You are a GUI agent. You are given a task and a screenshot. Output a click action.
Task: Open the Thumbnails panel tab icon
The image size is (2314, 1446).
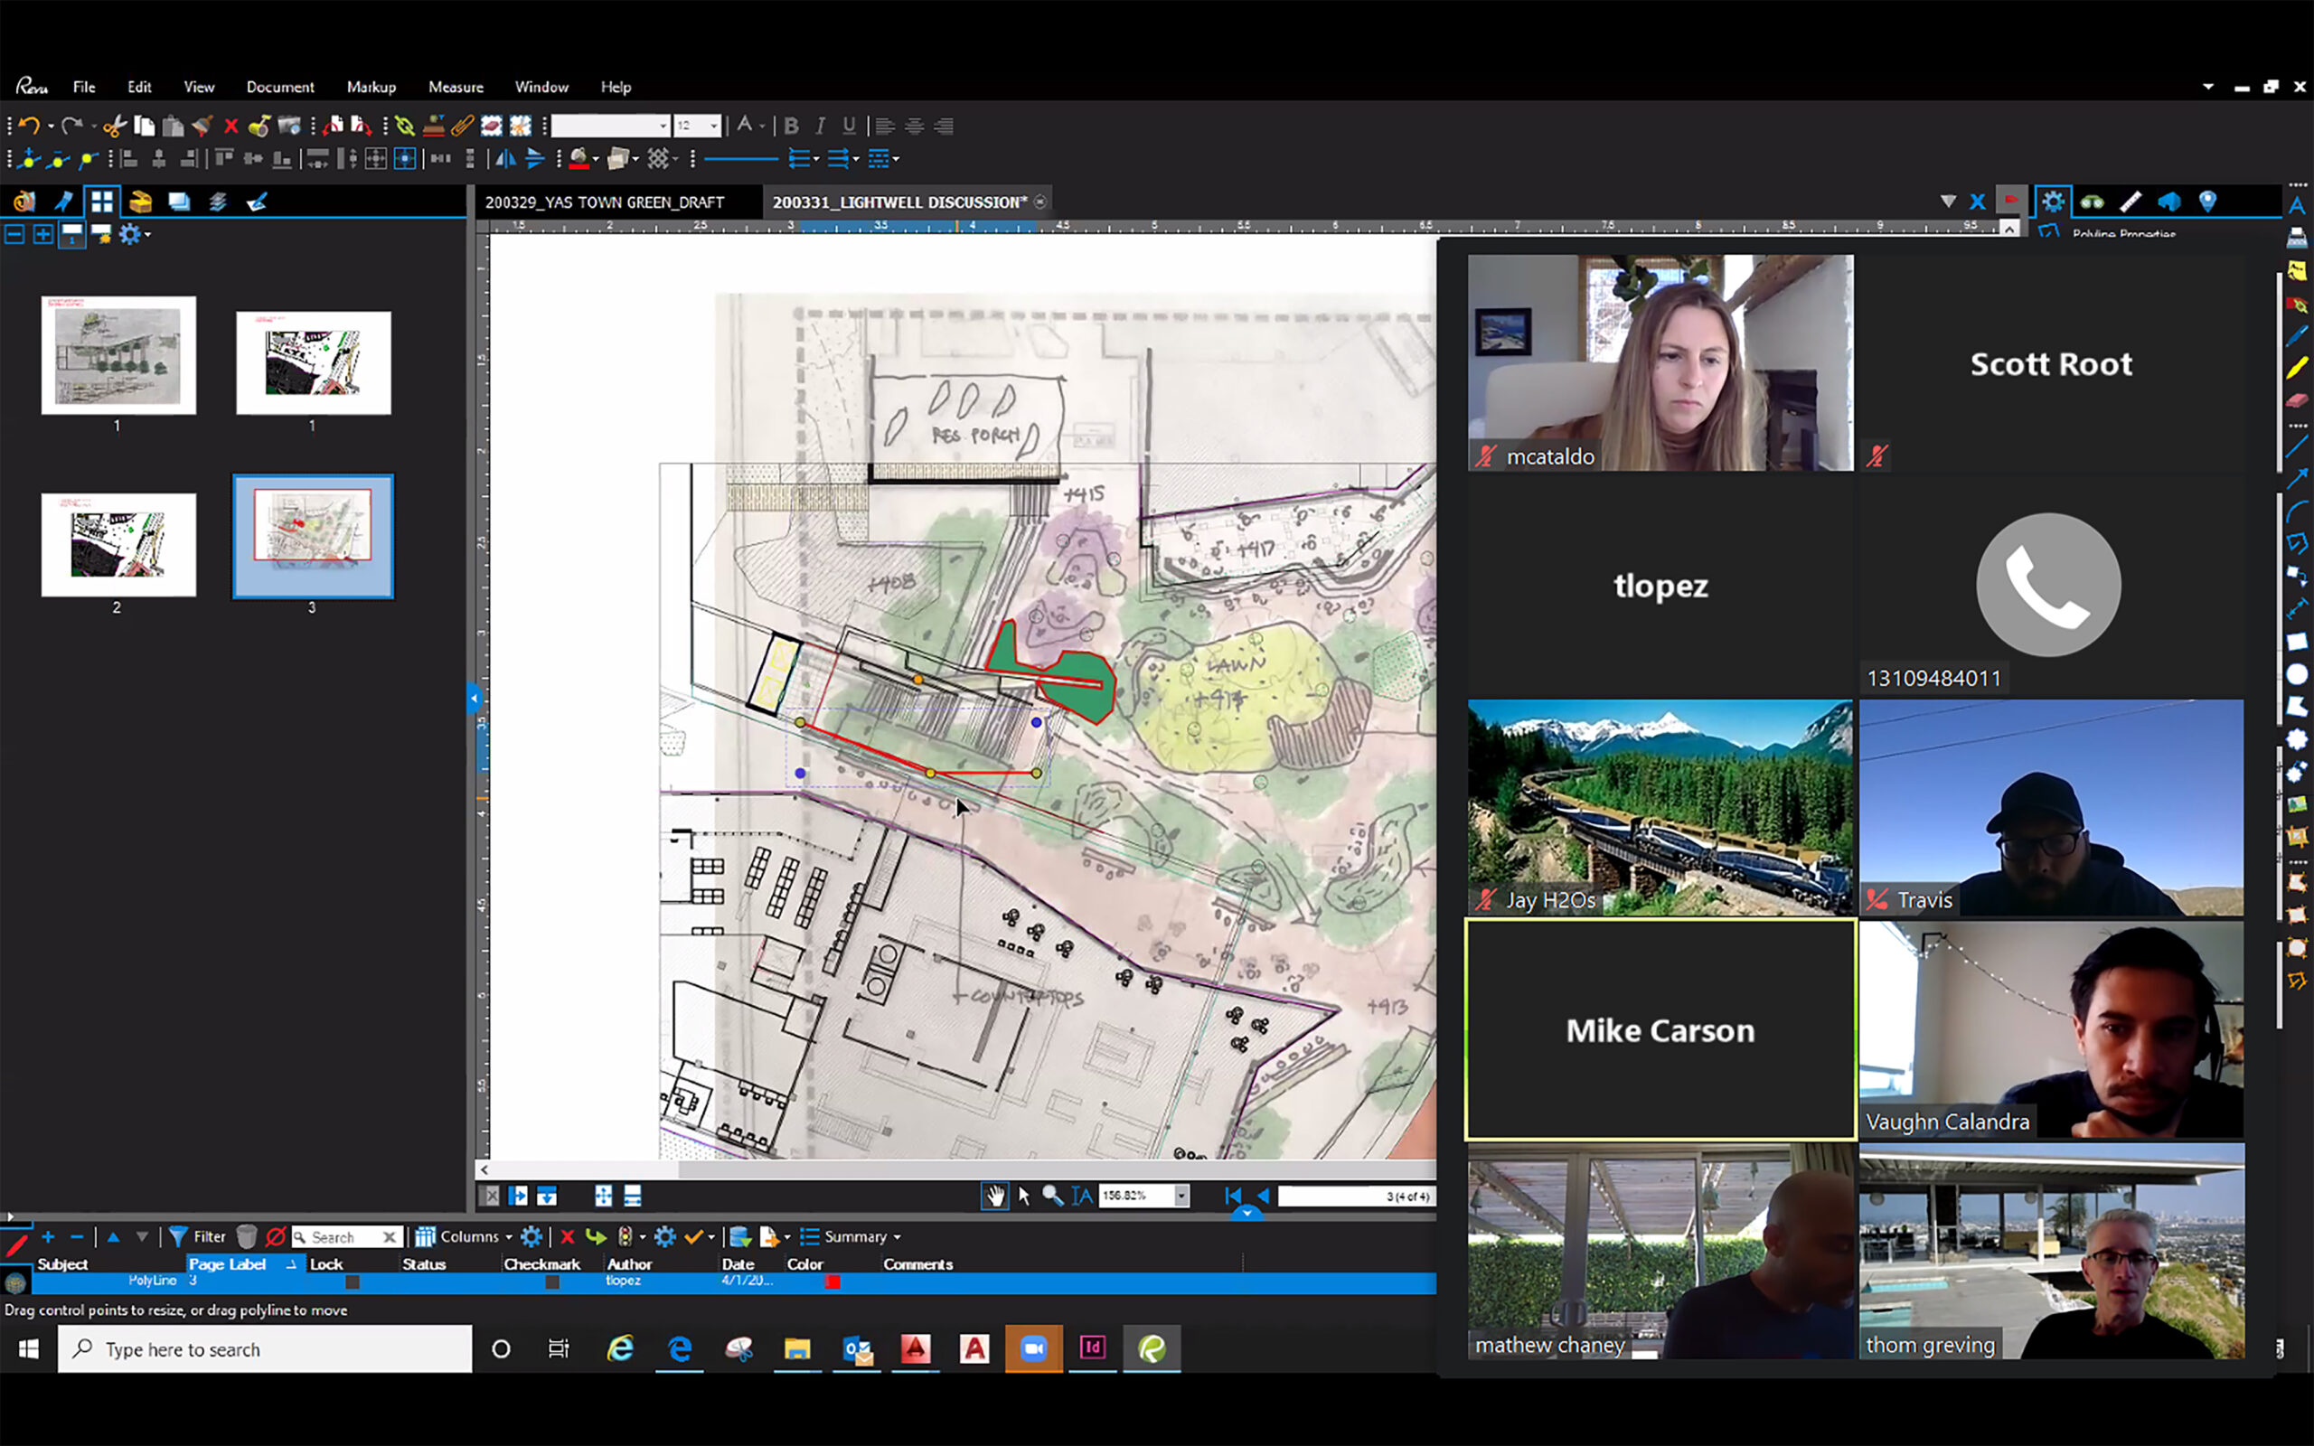tap(101, 201)
